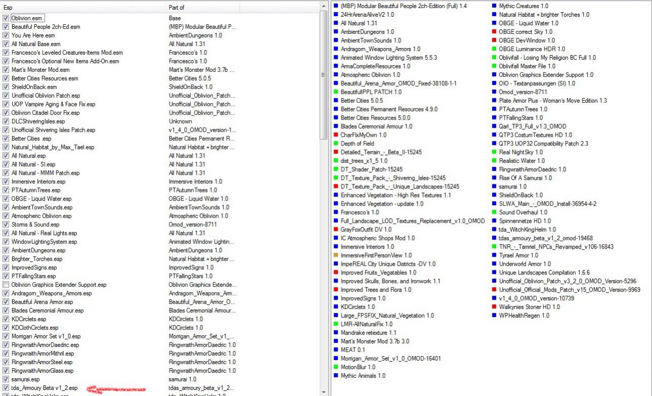This screenshot has height=396, width=652.
Task: Click Plate Armor Plus - Woman's Move Edition
Action: (x=553, y=101)
